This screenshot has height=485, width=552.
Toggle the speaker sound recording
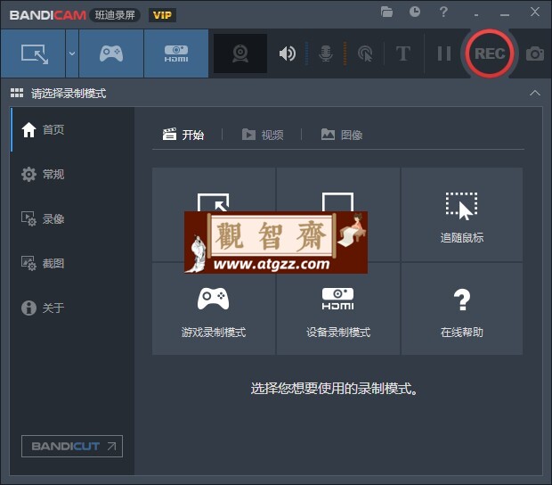coord(288,53)
